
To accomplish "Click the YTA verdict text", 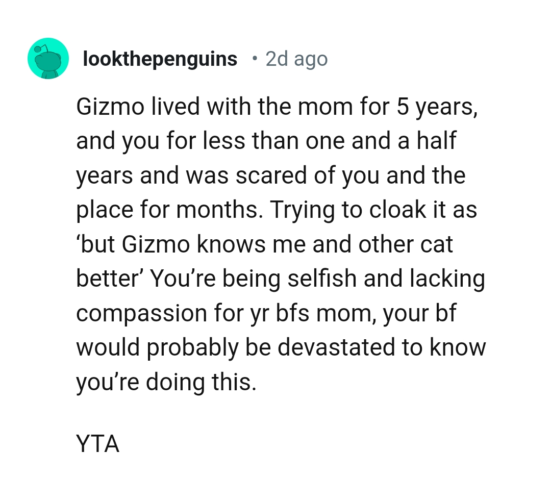I will click(x=97, y=444).
